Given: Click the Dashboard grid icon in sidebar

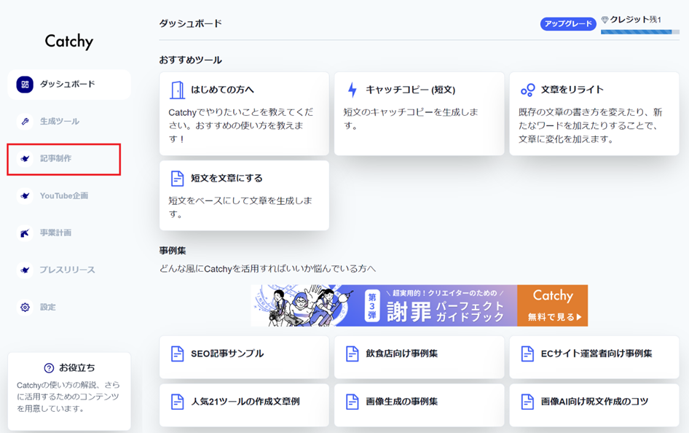Looking at the screenshot, I should (x=25, y=85).
